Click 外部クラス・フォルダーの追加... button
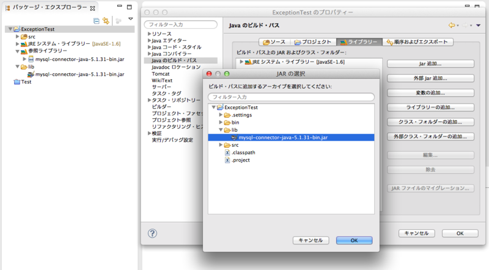Viewport: 489px width, 270px height. pos(430,137)
